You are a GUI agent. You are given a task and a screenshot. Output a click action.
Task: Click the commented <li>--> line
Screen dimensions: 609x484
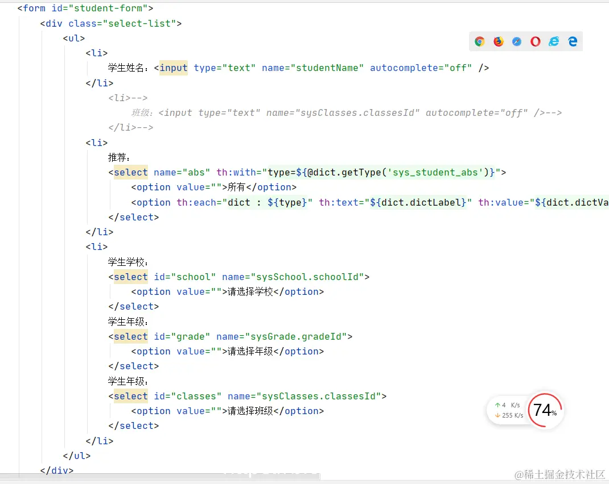128,98
